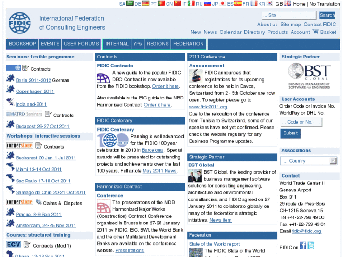Open the INTERNAL menu tab
The width and height of the screenshot is (343, 257).
(x=117, y=44)
